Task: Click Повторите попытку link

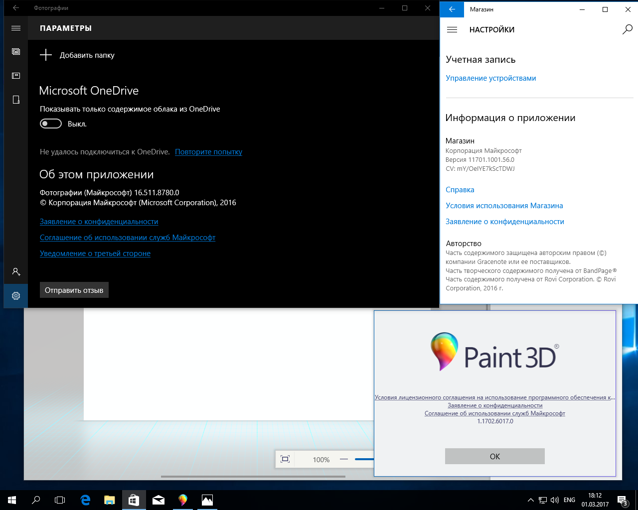Action: 208,152
